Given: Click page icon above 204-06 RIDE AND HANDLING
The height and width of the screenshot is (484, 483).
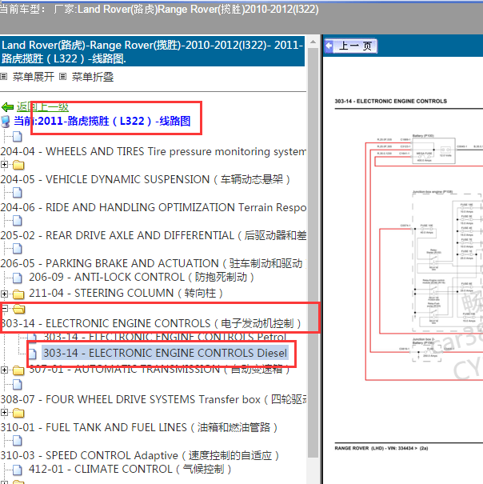Looking at the screenshot, I should click(18, 193).
